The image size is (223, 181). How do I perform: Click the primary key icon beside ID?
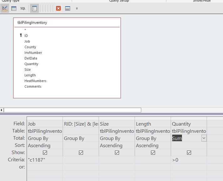[21, 36]
